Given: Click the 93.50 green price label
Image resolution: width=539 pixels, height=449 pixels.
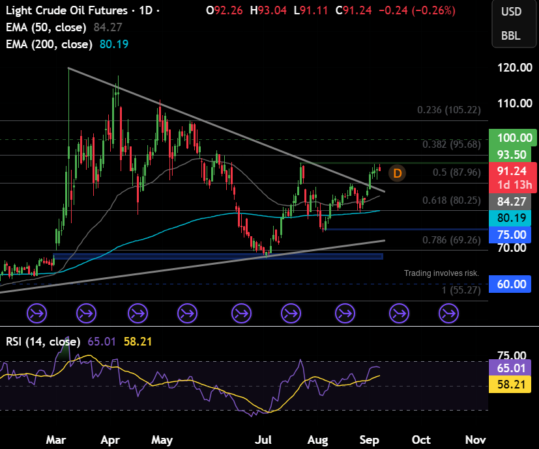Looking at the screenshot, I should (510, 155).
